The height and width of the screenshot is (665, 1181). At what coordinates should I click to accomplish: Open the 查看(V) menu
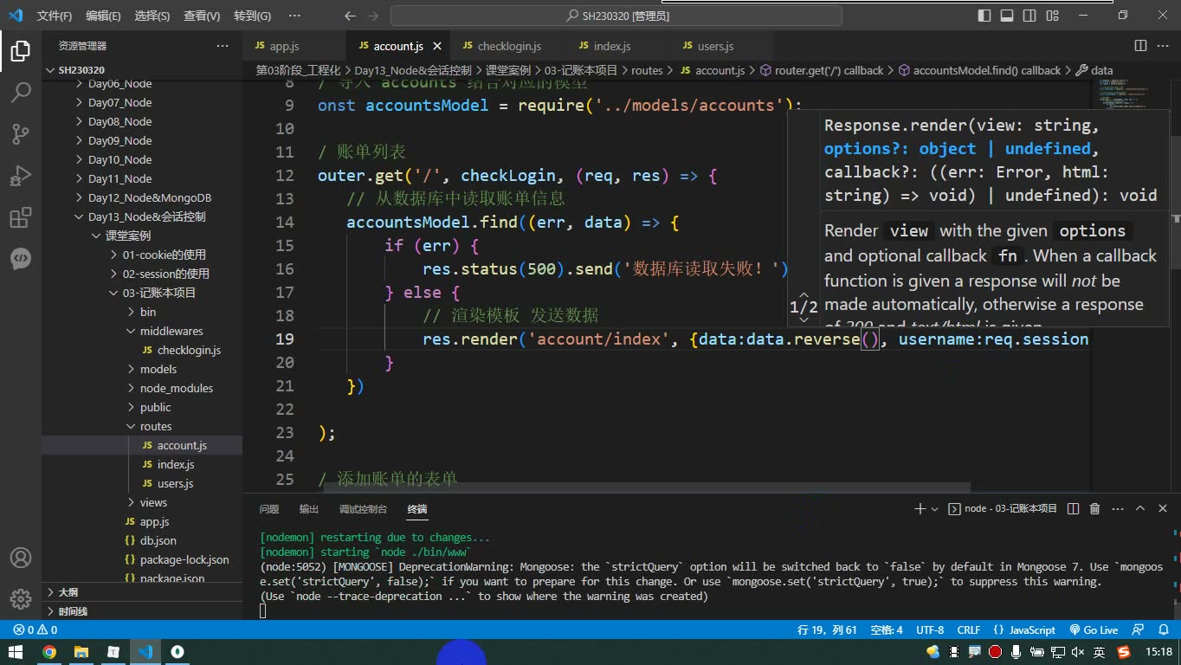coord(202,16)
